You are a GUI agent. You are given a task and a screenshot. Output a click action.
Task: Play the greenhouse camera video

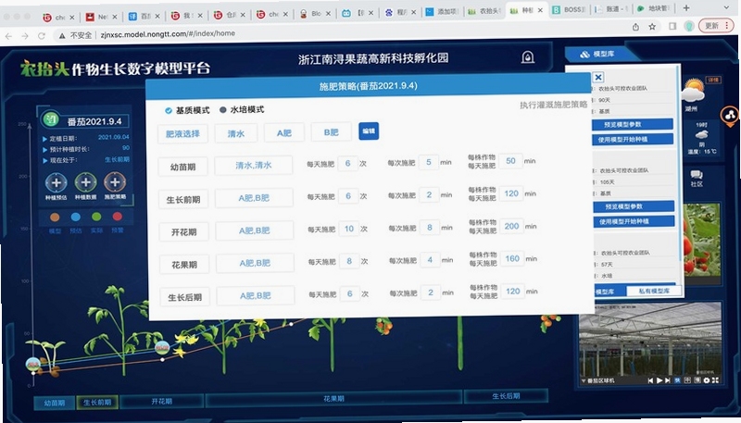(x=659, y=380)
